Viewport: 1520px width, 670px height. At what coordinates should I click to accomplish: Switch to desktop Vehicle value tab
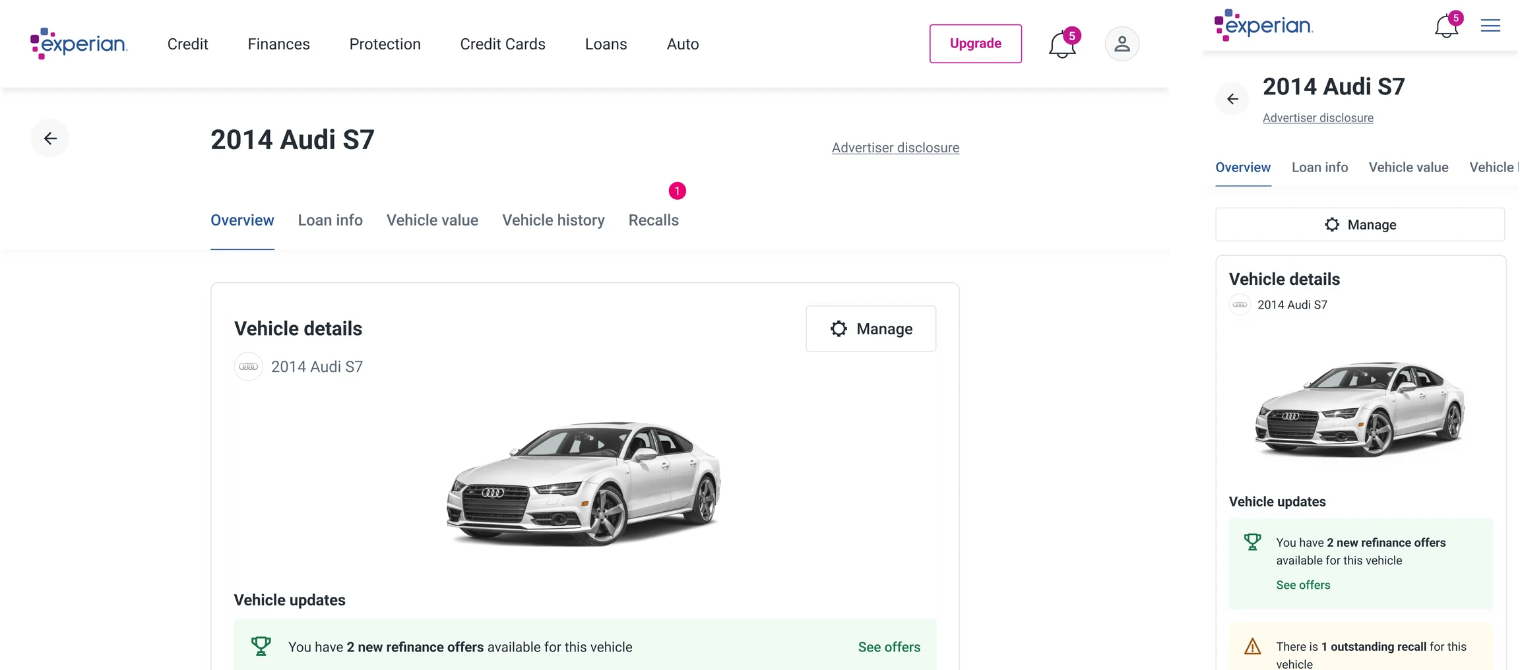point(432,220)
